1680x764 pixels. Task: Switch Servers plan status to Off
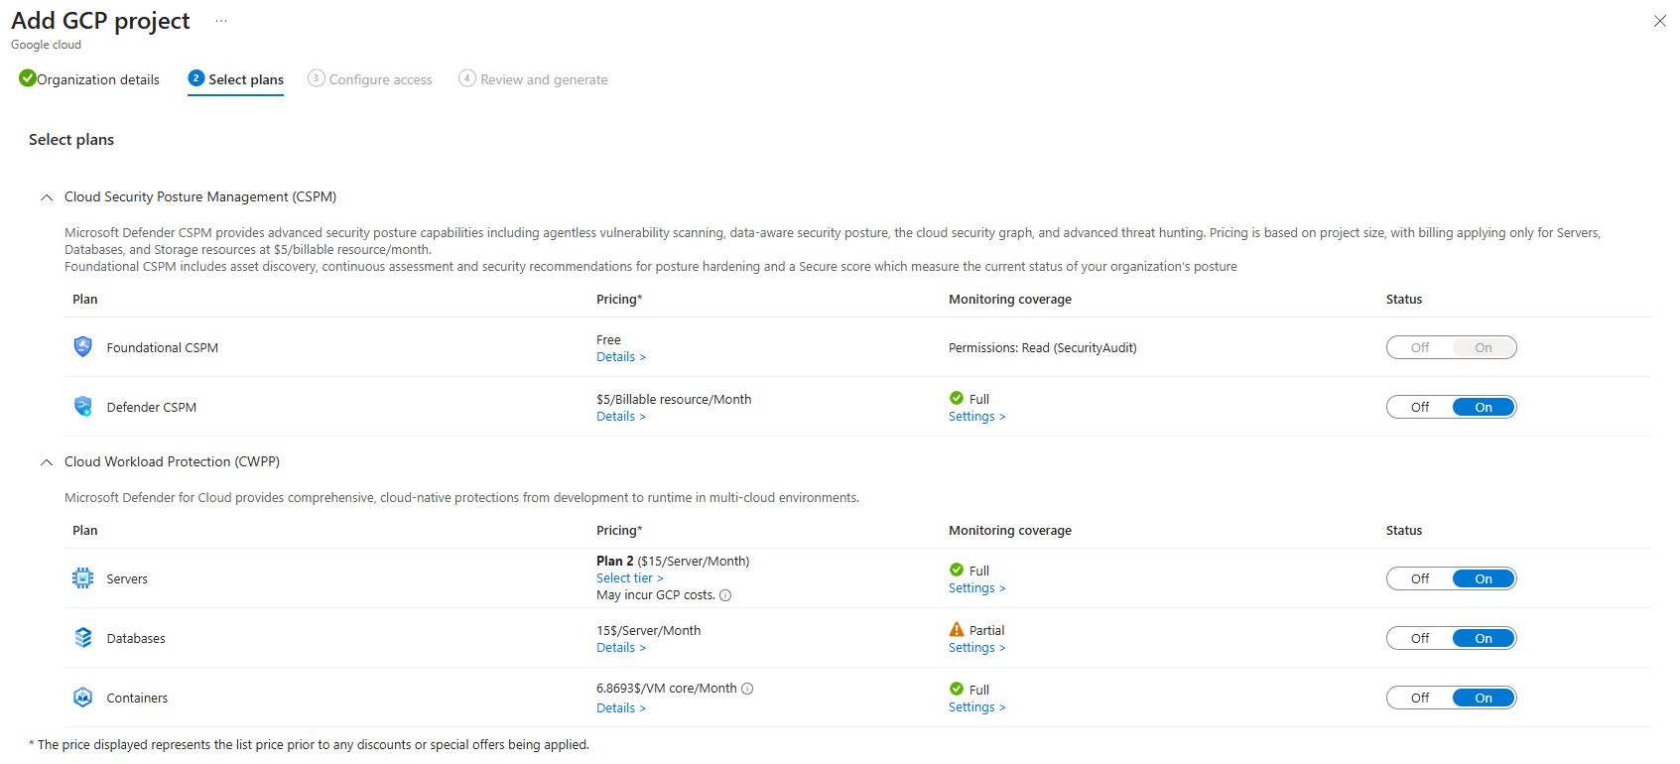click(1420, 578)
